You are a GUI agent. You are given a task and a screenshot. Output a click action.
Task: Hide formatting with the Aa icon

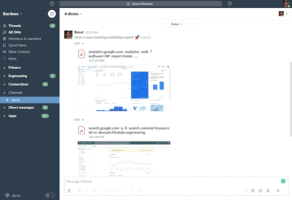[245, 191]
